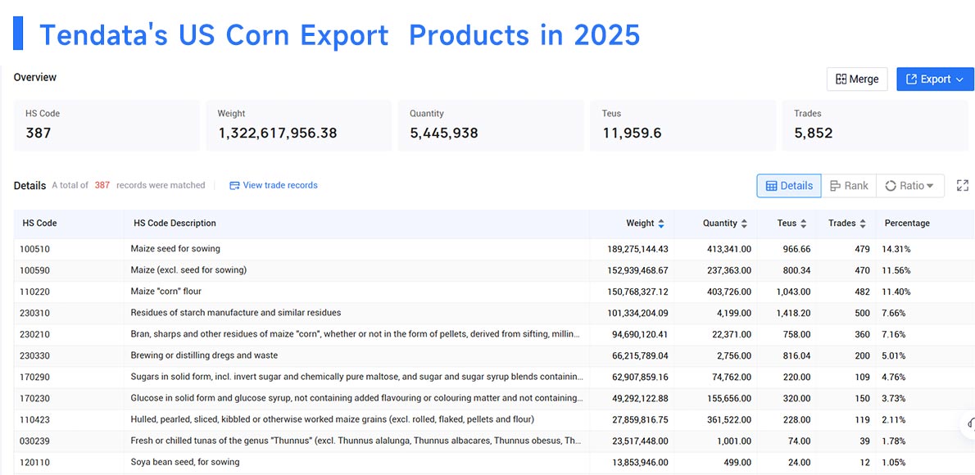Click Teus value 1,418.20
The width and height of the screenshot is (975, 475).
click(793, 313)
